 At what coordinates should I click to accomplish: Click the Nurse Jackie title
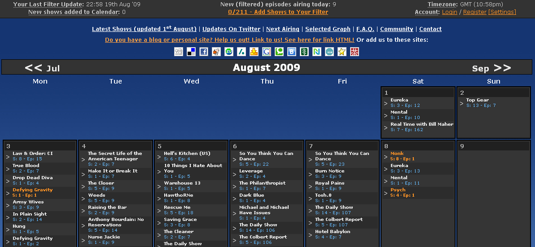[x=104, y=237]
